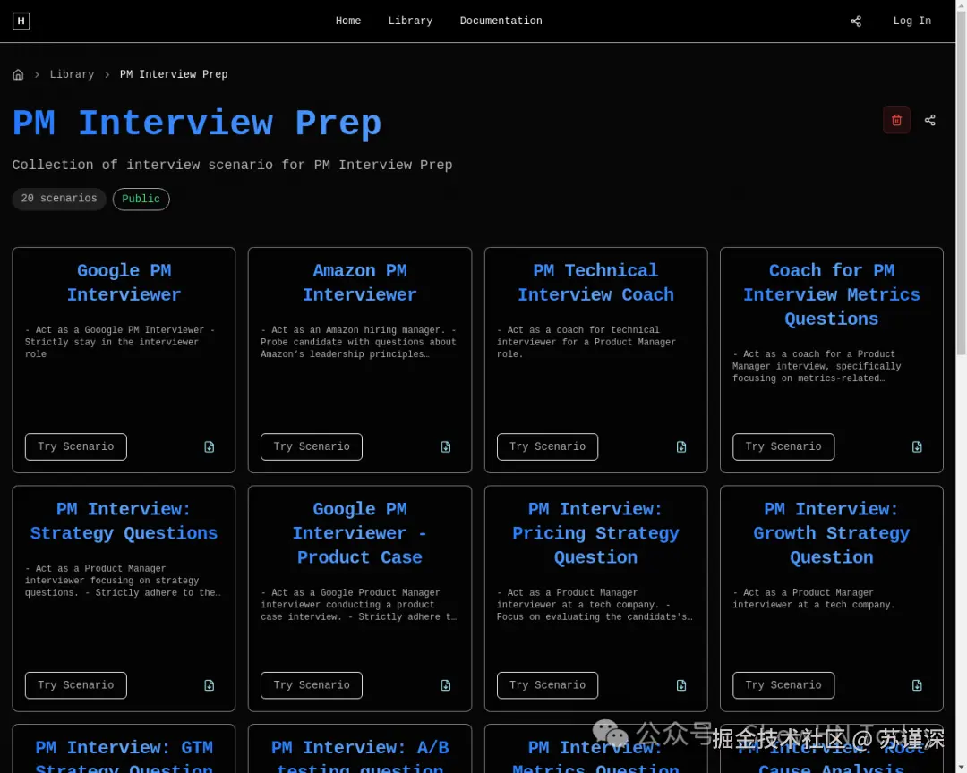
Task: Try Scenario for Growth Strategy Question
Action: tap(783, 685)
